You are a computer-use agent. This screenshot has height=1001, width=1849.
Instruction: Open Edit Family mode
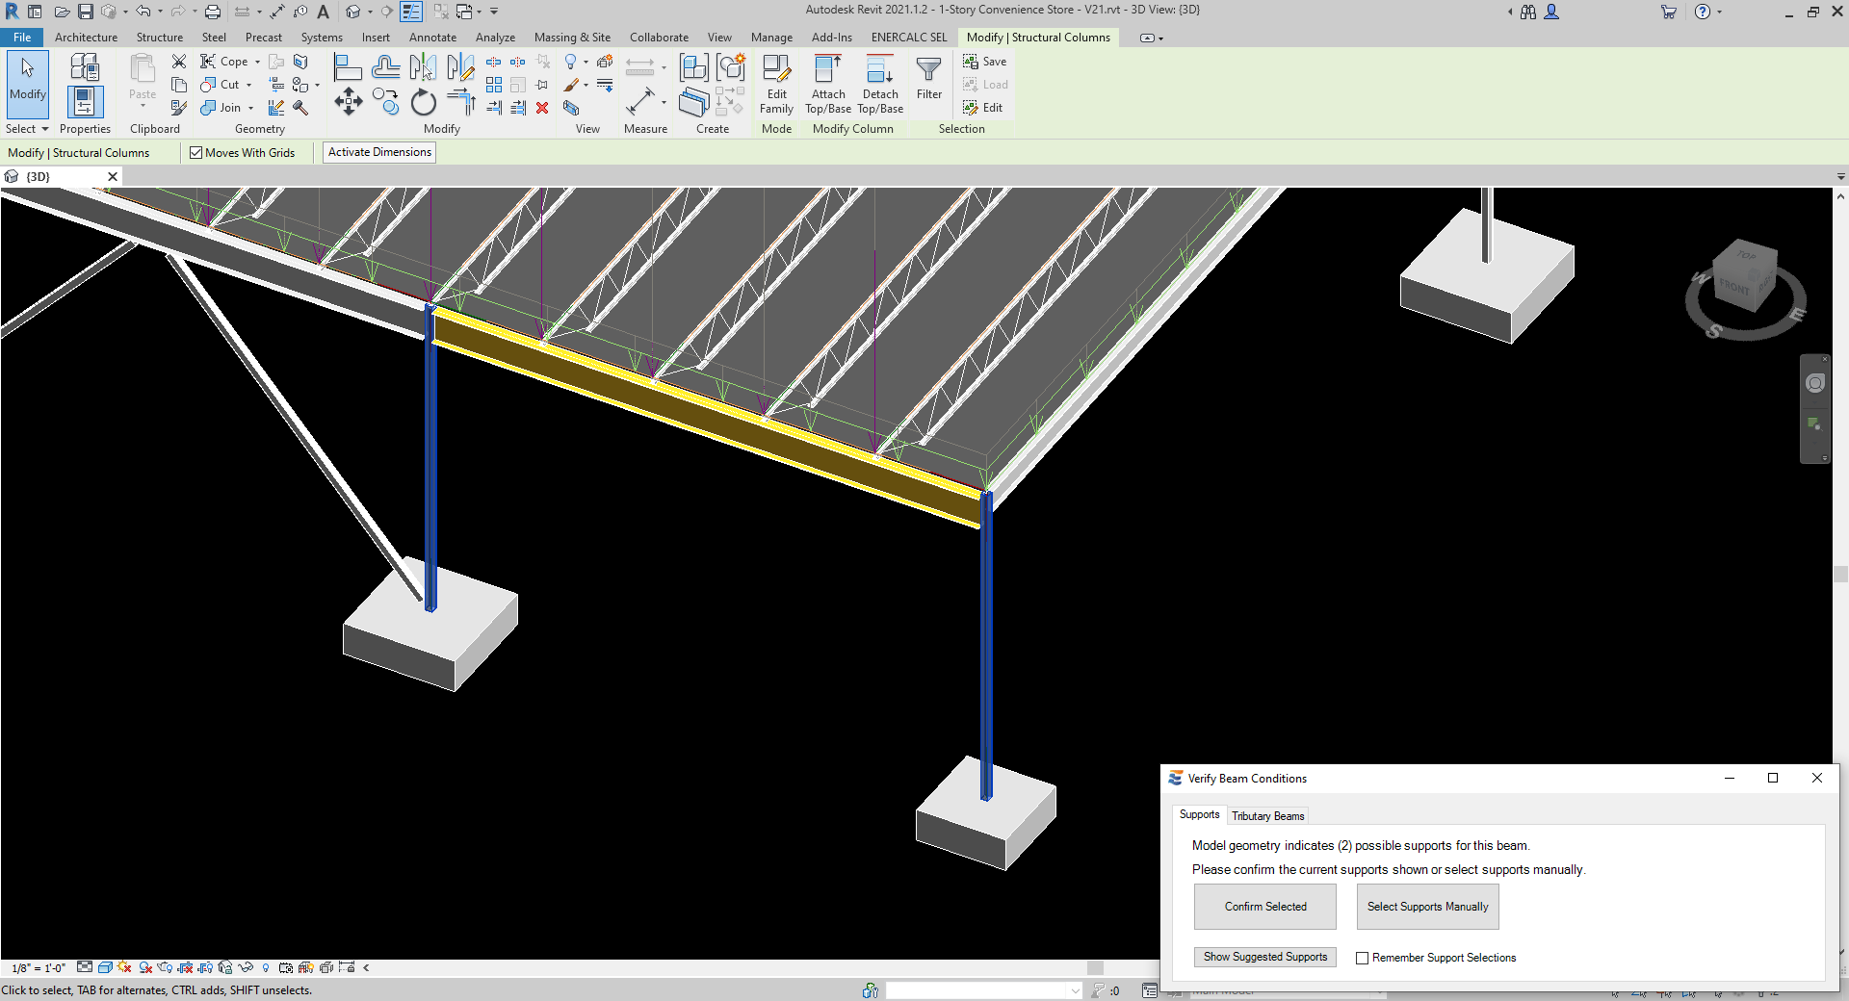(x=776, y=84)
